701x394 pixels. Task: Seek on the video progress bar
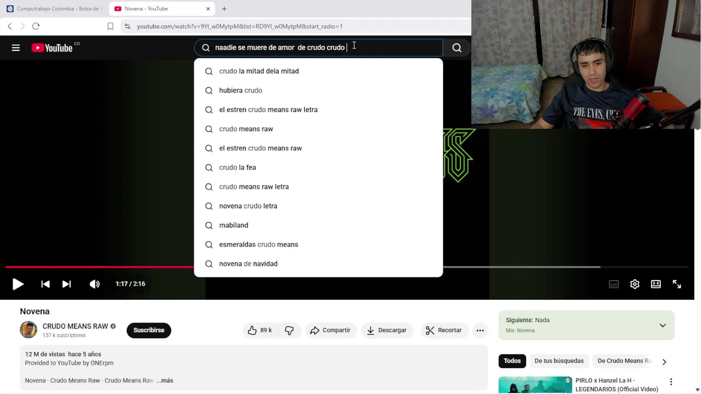(347, 267)
